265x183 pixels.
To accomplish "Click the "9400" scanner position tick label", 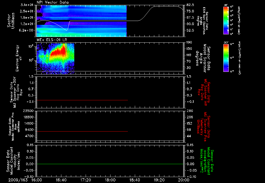I will point(29,130).
